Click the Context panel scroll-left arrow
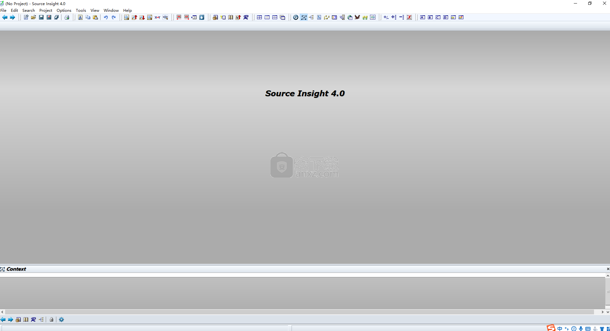 click(x=3, y=312)
